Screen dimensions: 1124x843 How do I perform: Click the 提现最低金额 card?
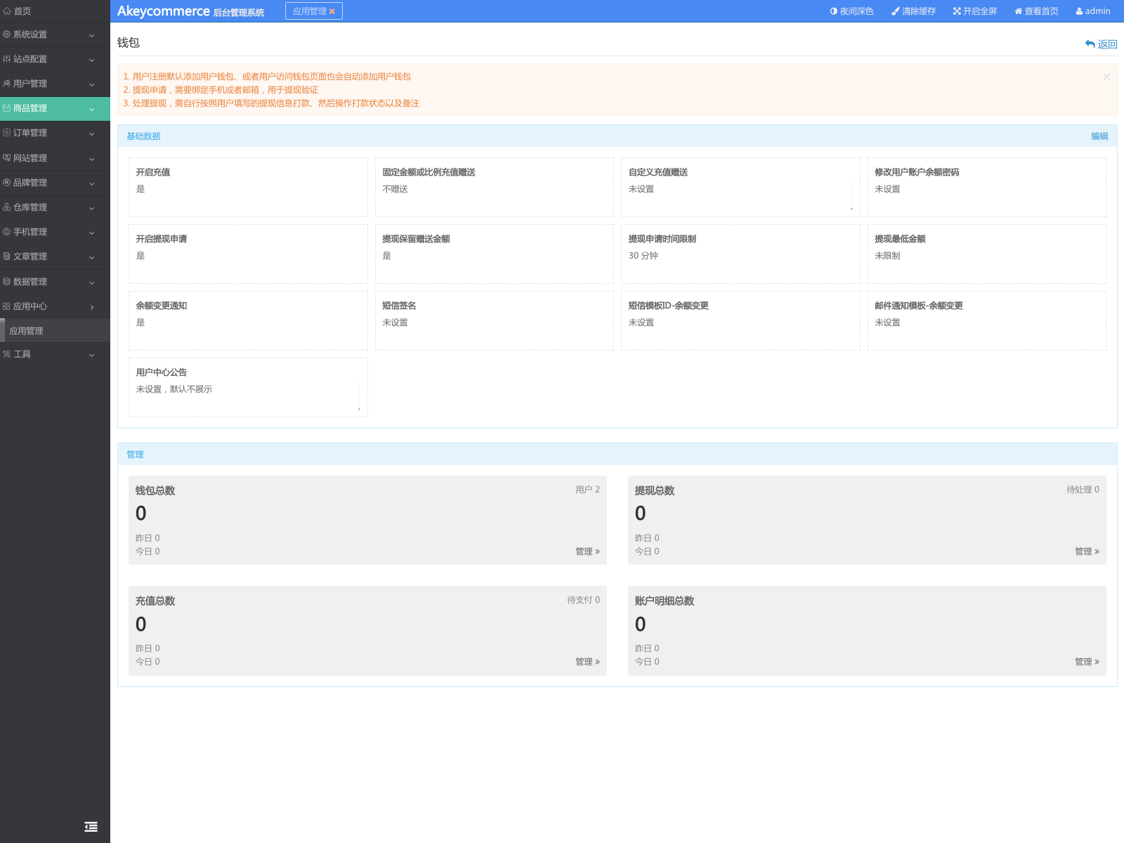(987, 254)
